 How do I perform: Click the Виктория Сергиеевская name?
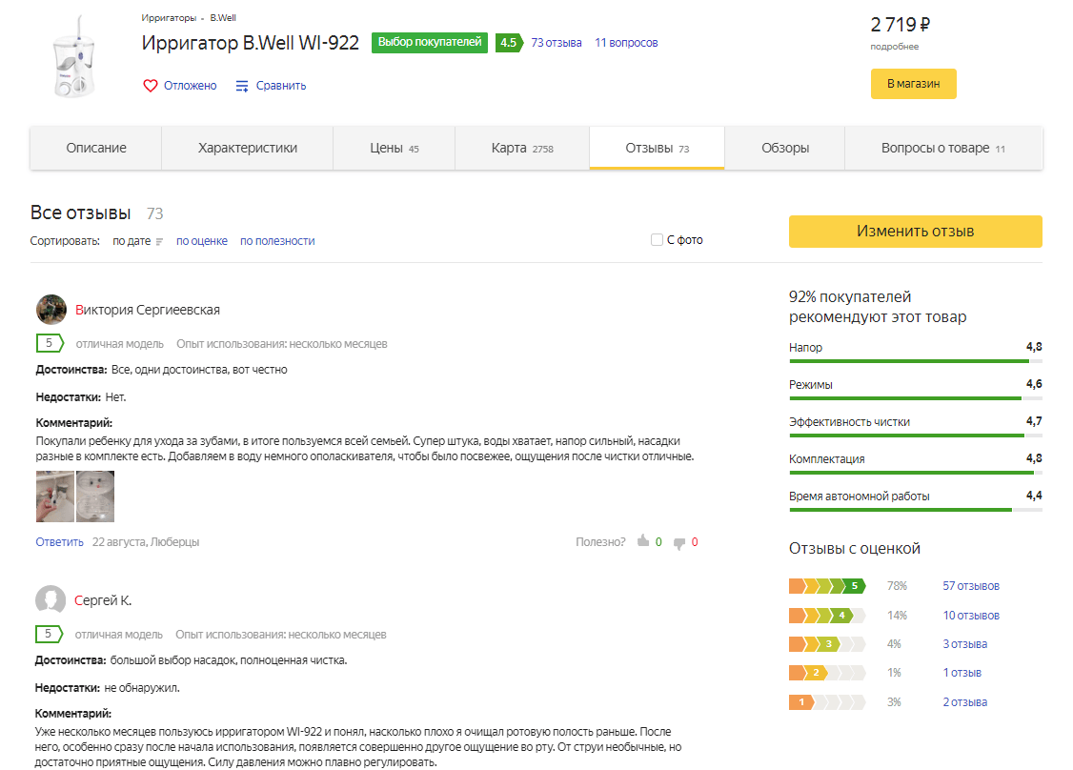pos(147,310)
